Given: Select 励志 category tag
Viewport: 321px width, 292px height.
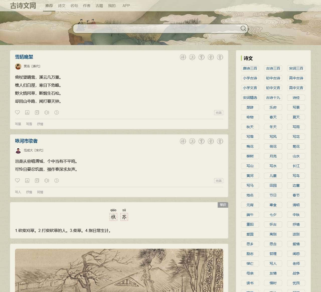Looking at the screenshot, I should click(x=250, y=254).
